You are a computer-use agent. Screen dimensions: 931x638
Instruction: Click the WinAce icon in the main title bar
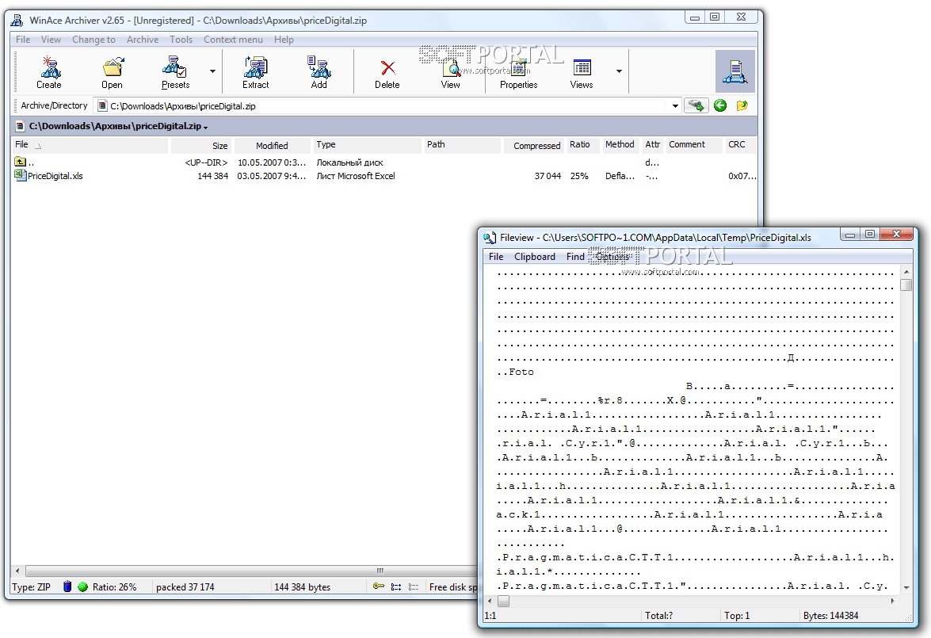point(17,20)
